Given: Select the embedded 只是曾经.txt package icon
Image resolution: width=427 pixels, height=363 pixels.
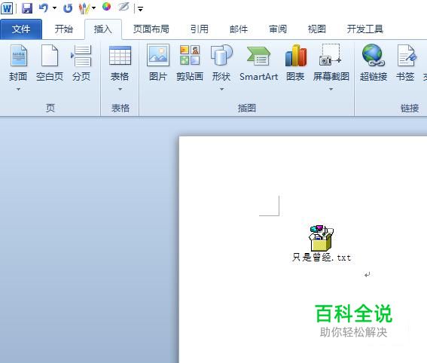Looking at the screenshot, I should [x=321, y=238].
